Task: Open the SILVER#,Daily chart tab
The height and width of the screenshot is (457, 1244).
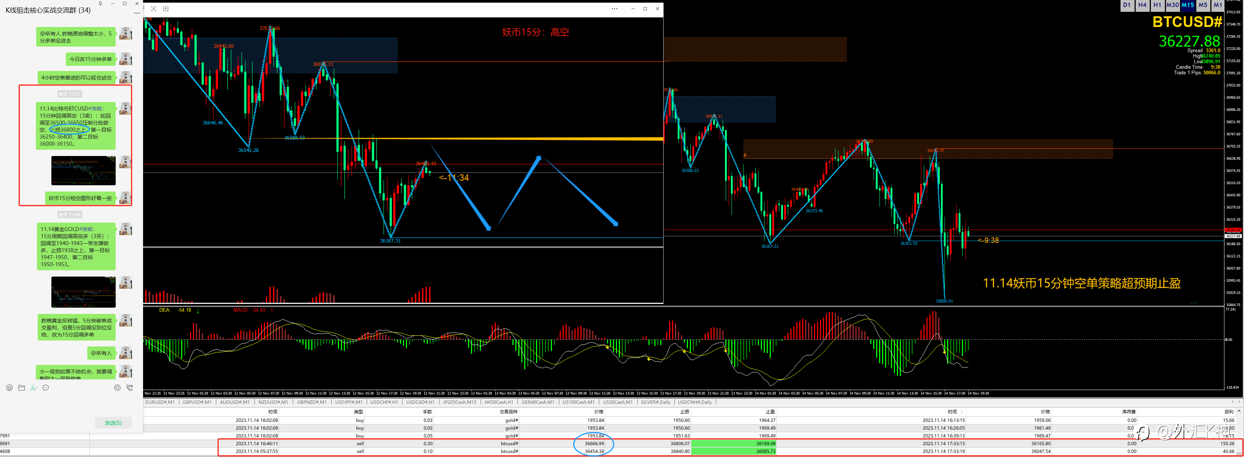Action: 655,402
